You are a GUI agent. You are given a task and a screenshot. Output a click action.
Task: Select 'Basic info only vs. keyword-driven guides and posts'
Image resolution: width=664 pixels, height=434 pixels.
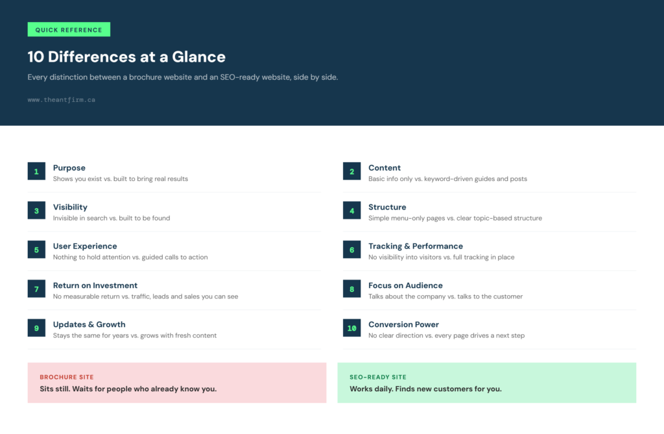[x=447, y=179]
